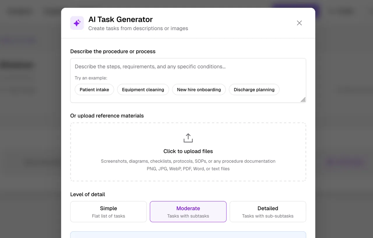This screenshot has width=373, height=238.
Task: Click the upload arrow icon in the dropzone
Action: click(x=188, y=138)
